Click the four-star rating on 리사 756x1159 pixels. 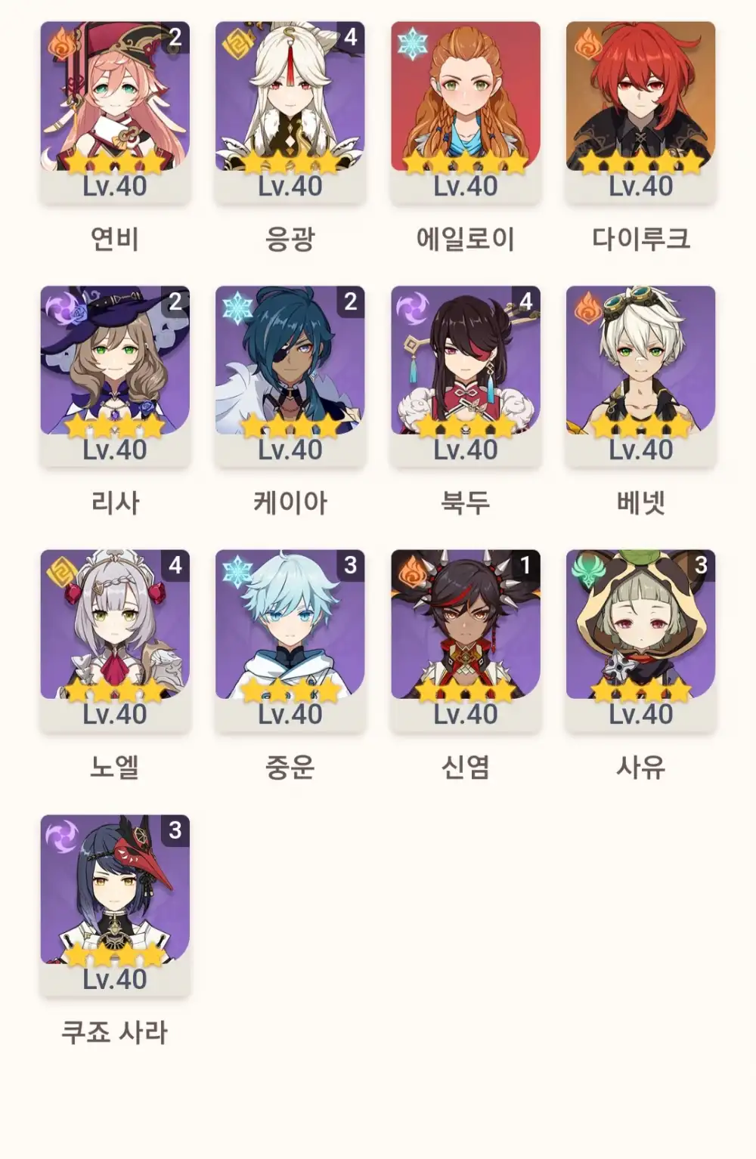click(115, 427)
